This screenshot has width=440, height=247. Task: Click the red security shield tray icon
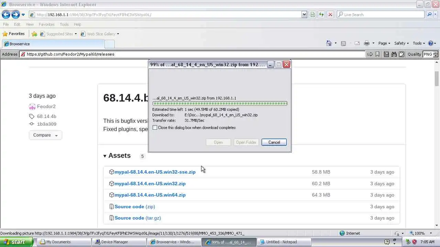click(x=414, y=242)
